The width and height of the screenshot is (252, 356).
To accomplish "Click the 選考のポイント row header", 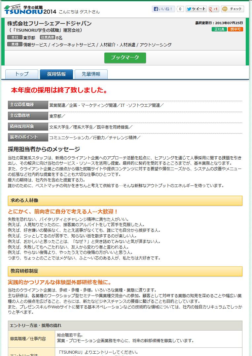I will 28,137.
